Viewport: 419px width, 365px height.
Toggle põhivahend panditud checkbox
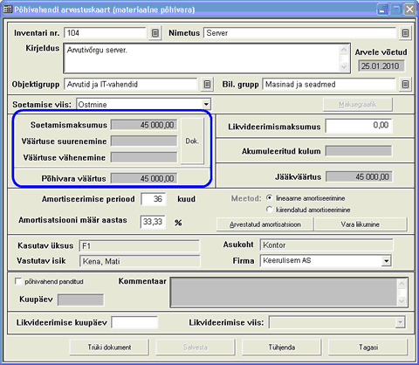[18, 281]
